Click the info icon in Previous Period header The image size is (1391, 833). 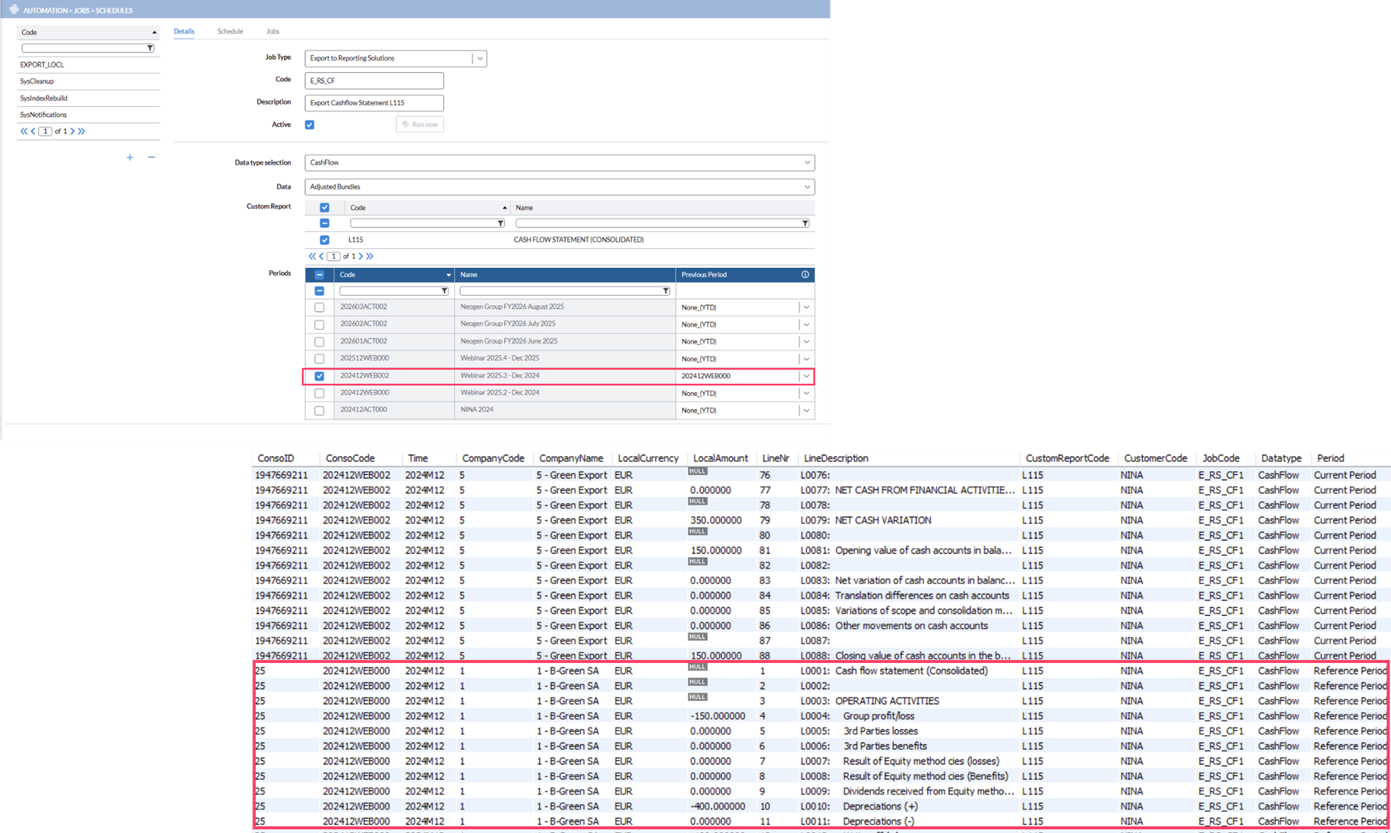click(805, 275)
